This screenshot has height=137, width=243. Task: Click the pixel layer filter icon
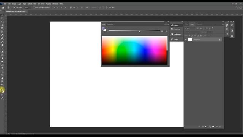pos(197,29)
